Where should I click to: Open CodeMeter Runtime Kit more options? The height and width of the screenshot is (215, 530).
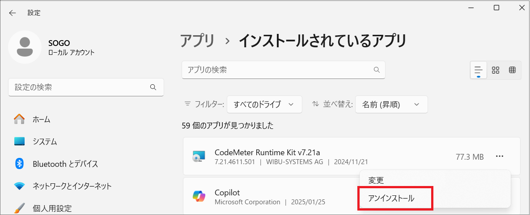[500, 157]
